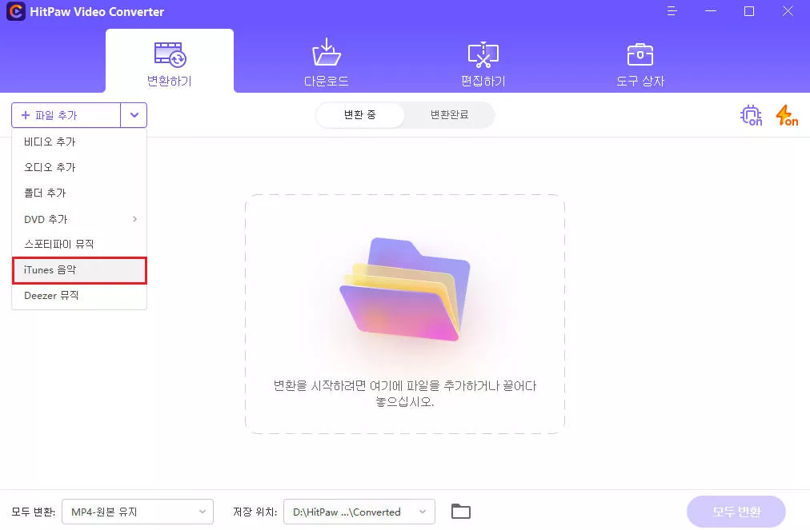The height and width of the screenshot is (530, 810).
Task: Select 폴더 추가 menu entry
Action: [79, 193]
